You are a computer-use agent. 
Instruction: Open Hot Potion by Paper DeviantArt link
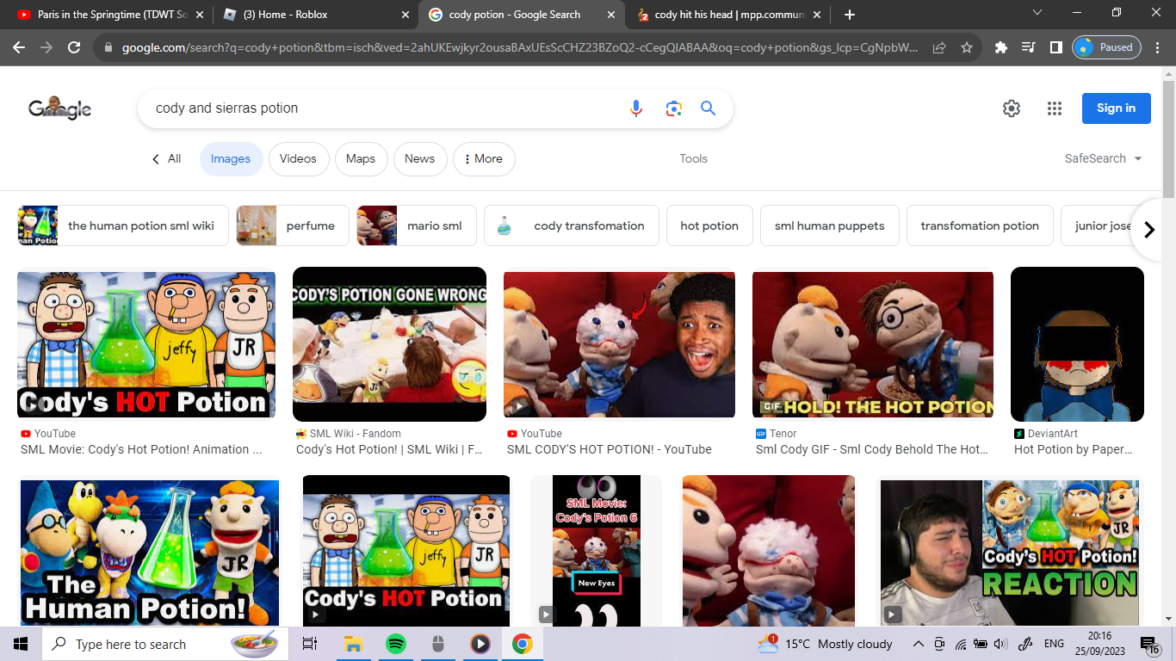(1074, 449)
